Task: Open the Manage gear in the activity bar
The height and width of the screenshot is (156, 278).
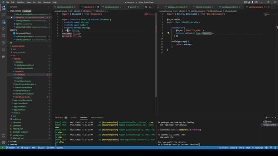Action: click(x=3, y=143)
